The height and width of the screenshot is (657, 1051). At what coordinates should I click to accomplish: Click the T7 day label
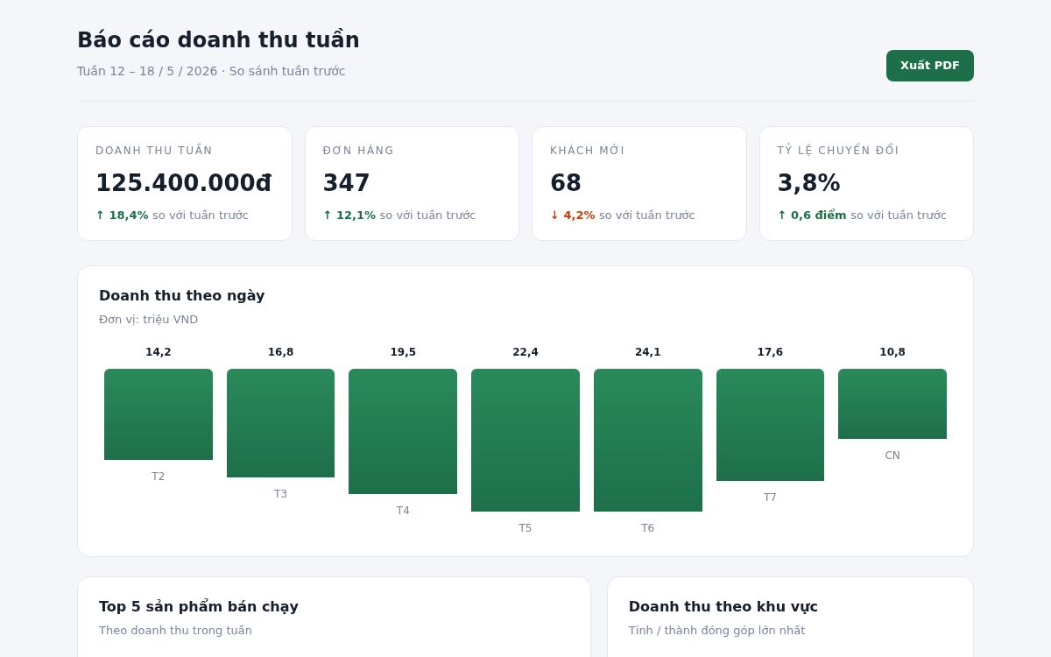click(770, 498)
